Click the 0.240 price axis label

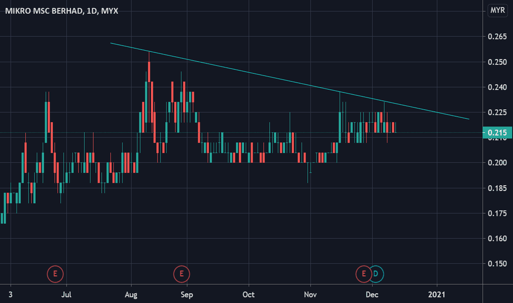pos(497,87)
